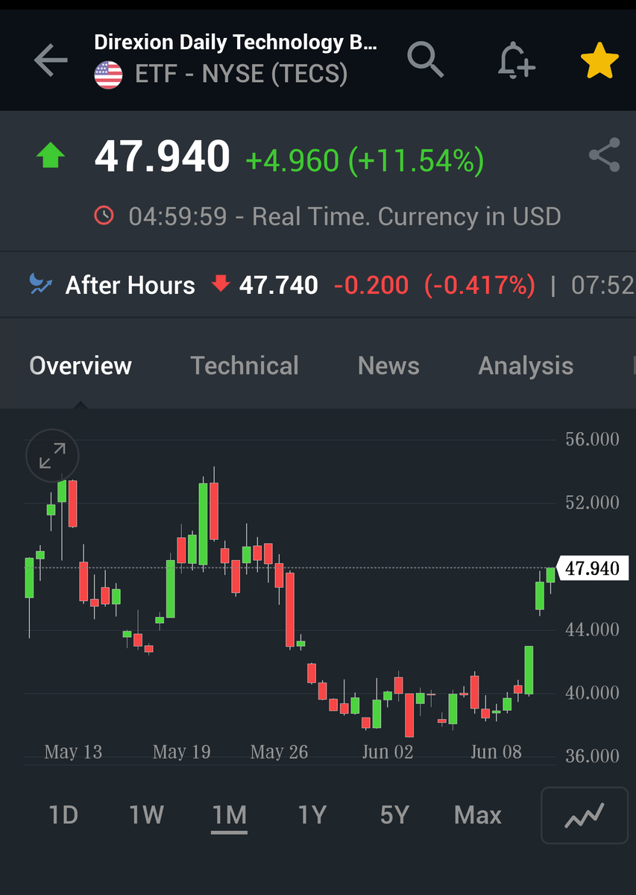
Task: Add a price alert with bell icon
Action: [516, 60]
